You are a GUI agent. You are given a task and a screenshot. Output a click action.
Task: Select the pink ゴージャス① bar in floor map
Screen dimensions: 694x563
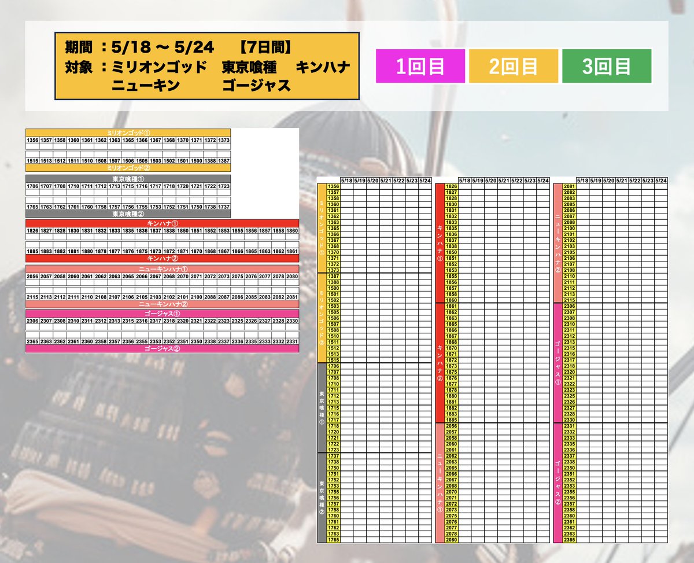[x=162, y=313]
